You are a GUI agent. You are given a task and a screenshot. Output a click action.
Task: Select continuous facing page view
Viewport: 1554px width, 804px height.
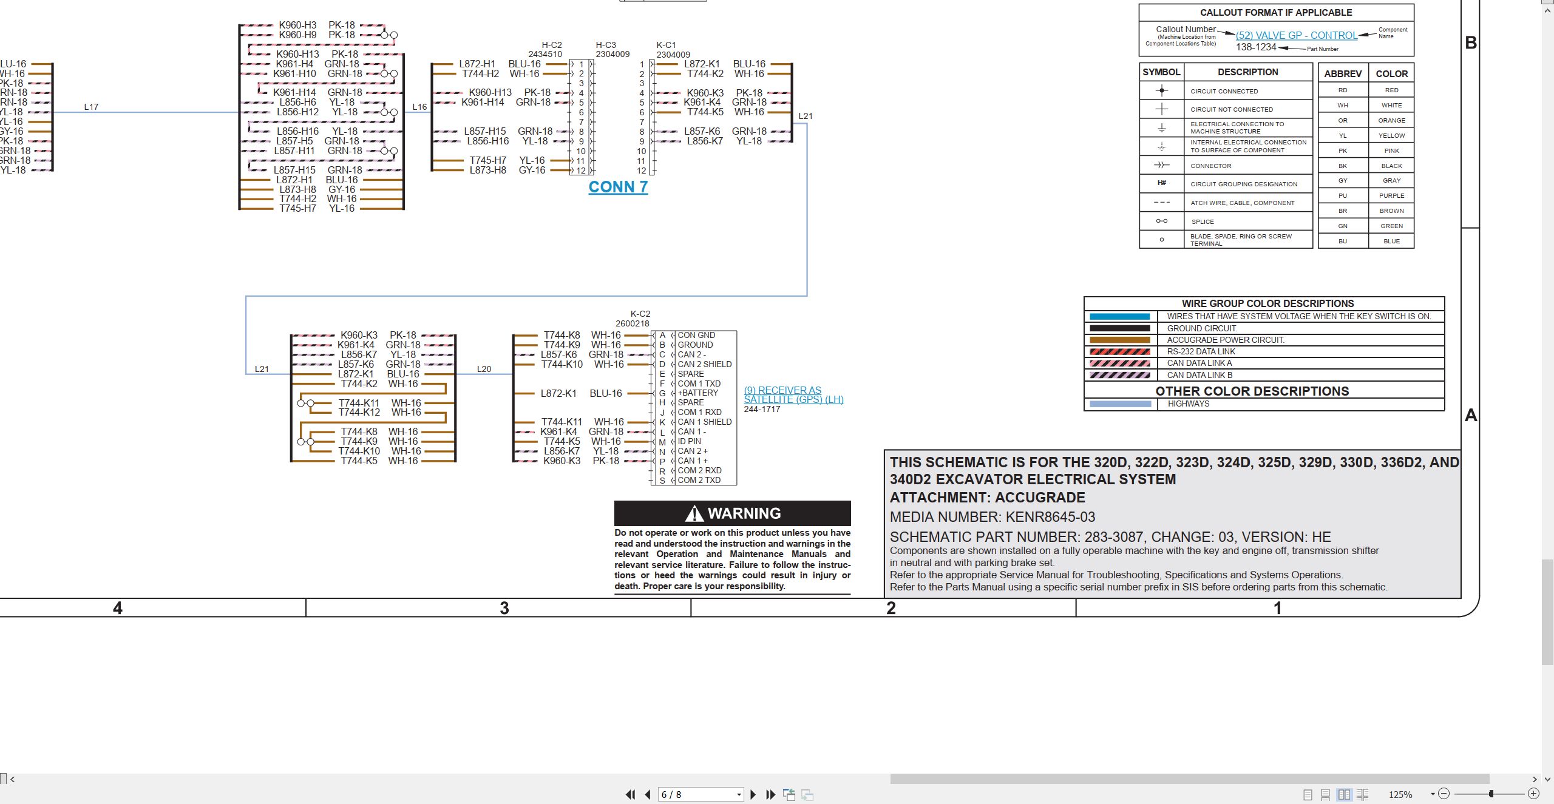tap(1363, 794)
